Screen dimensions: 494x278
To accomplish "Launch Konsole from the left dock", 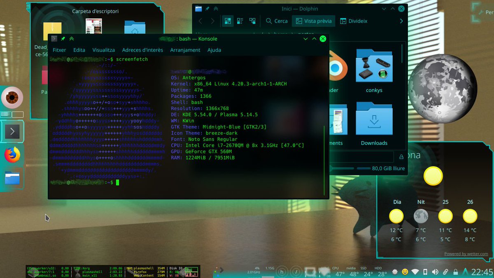I will [x=12, y=131].
